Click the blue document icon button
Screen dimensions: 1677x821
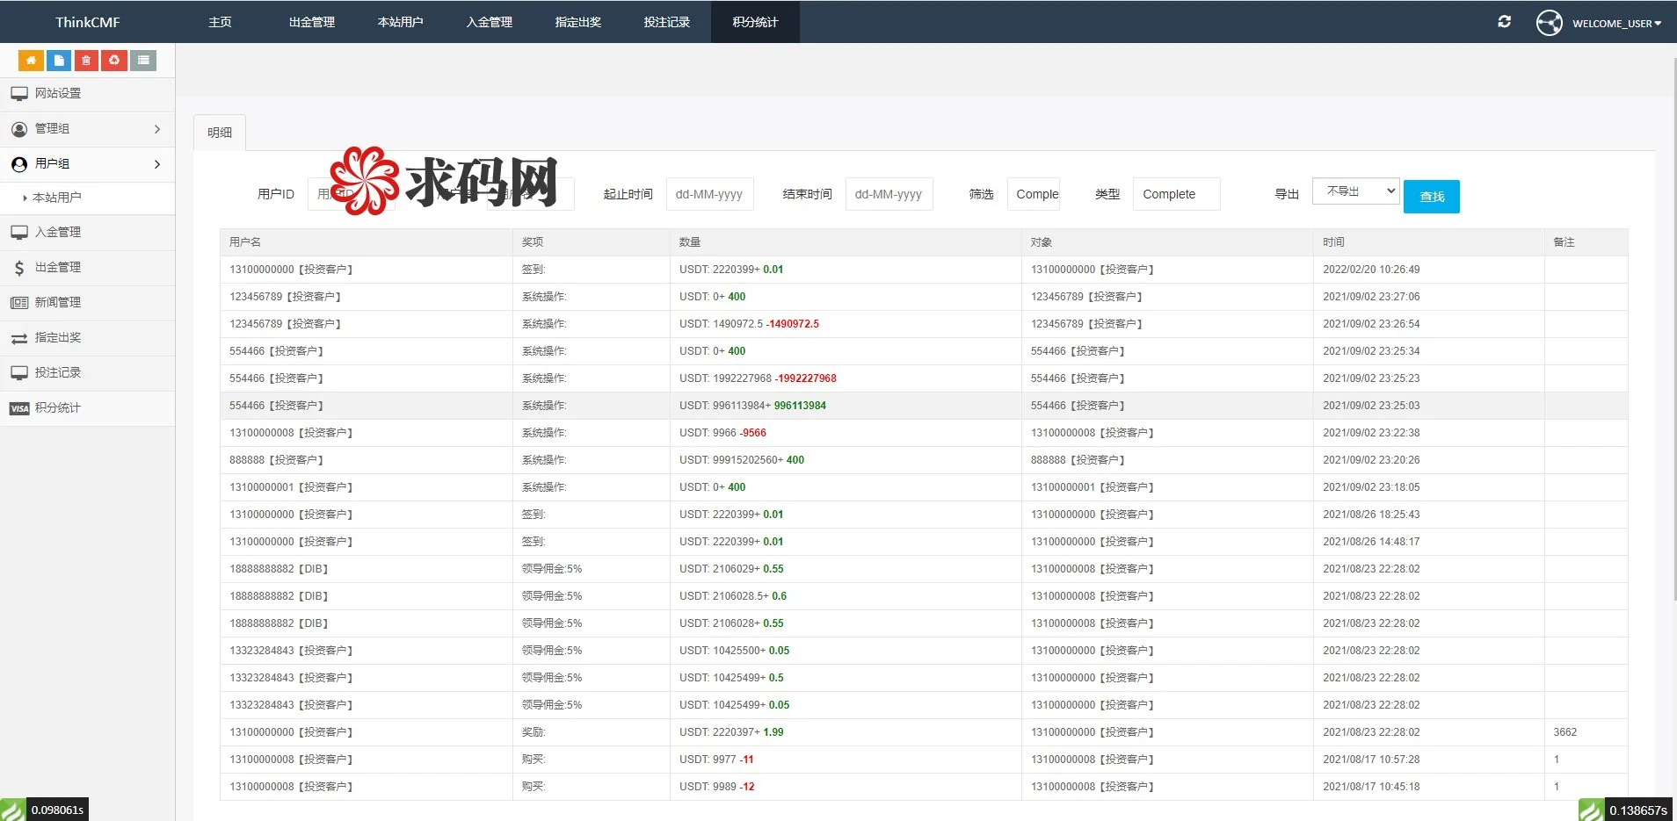click(x=59, y=60)
